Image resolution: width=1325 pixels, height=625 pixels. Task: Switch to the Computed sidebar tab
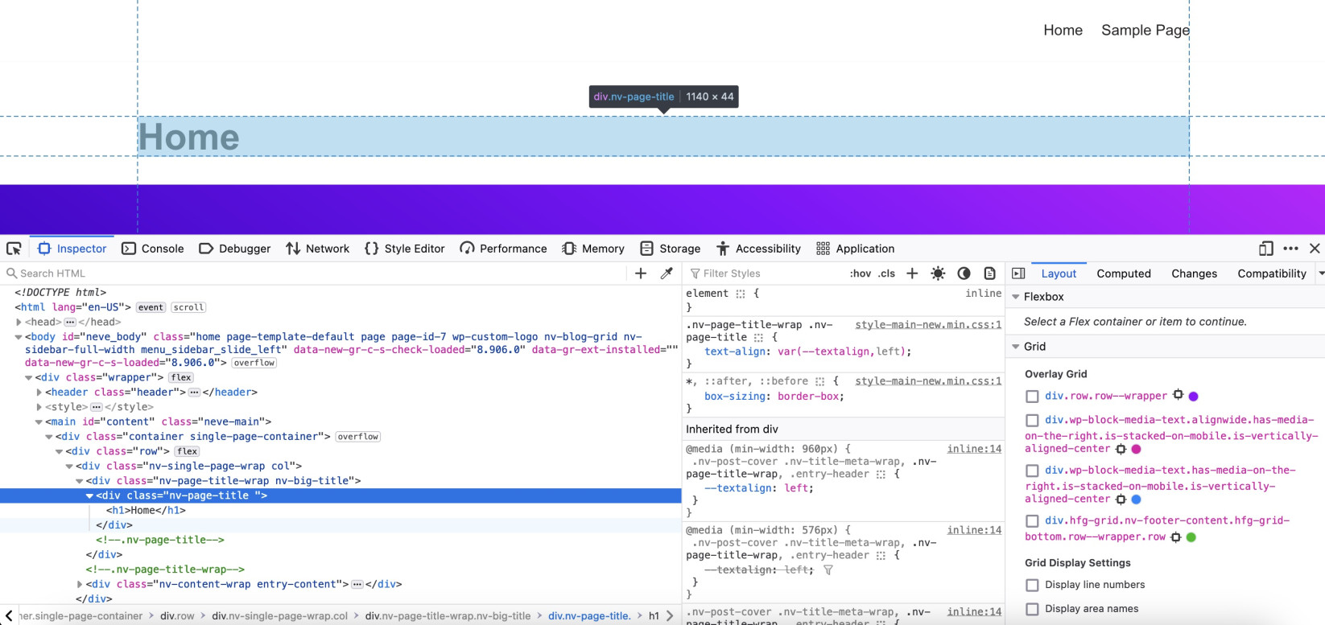1124,273
